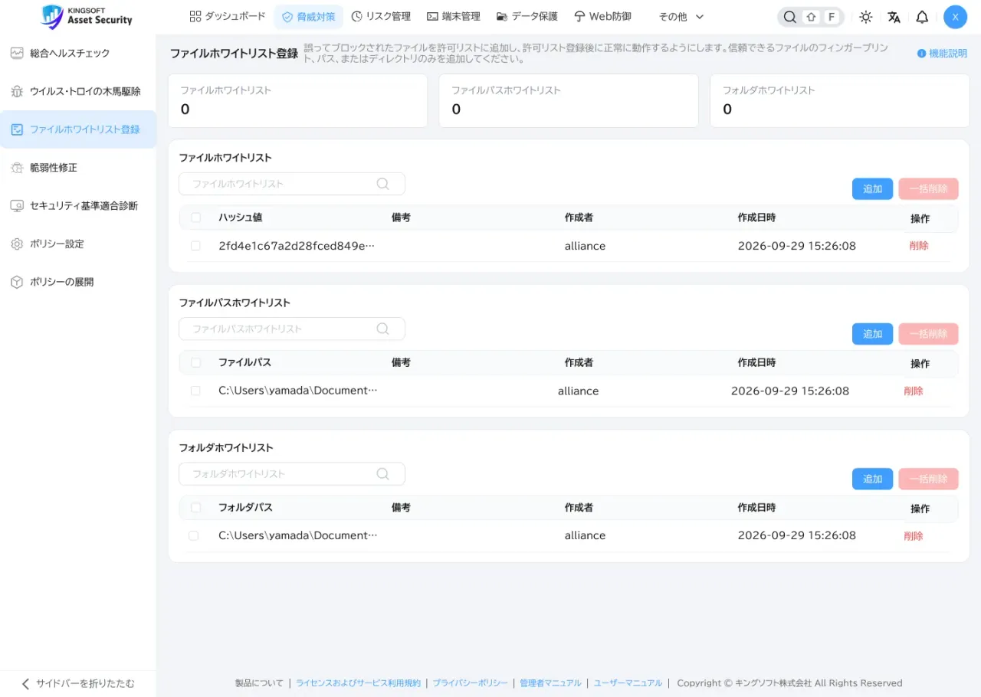This screenshot has height=697, width=981.
Task: Switch to the 端末管理 tab
Action: point(454,16)
